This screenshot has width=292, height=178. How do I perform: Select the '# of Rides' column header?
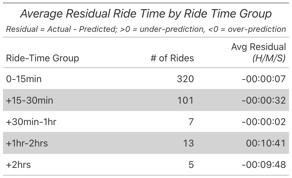[172, 58]
